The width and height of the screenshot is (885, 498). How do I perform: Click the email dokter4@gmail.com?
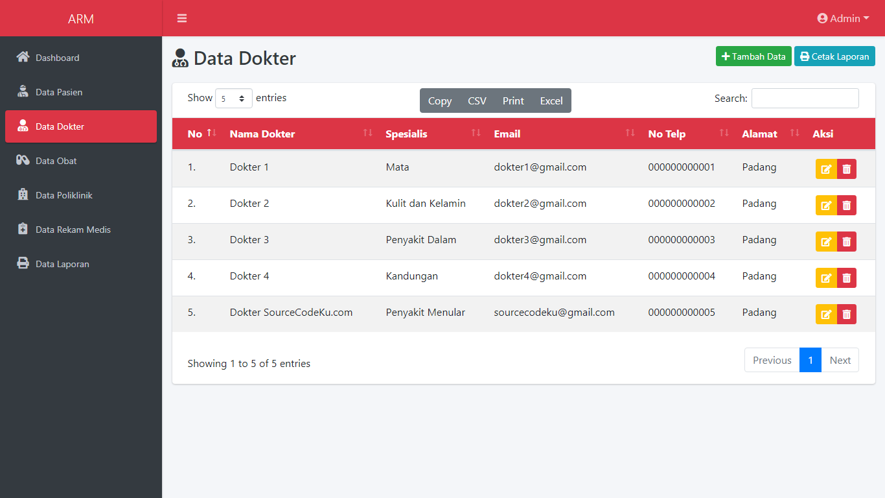540,276
